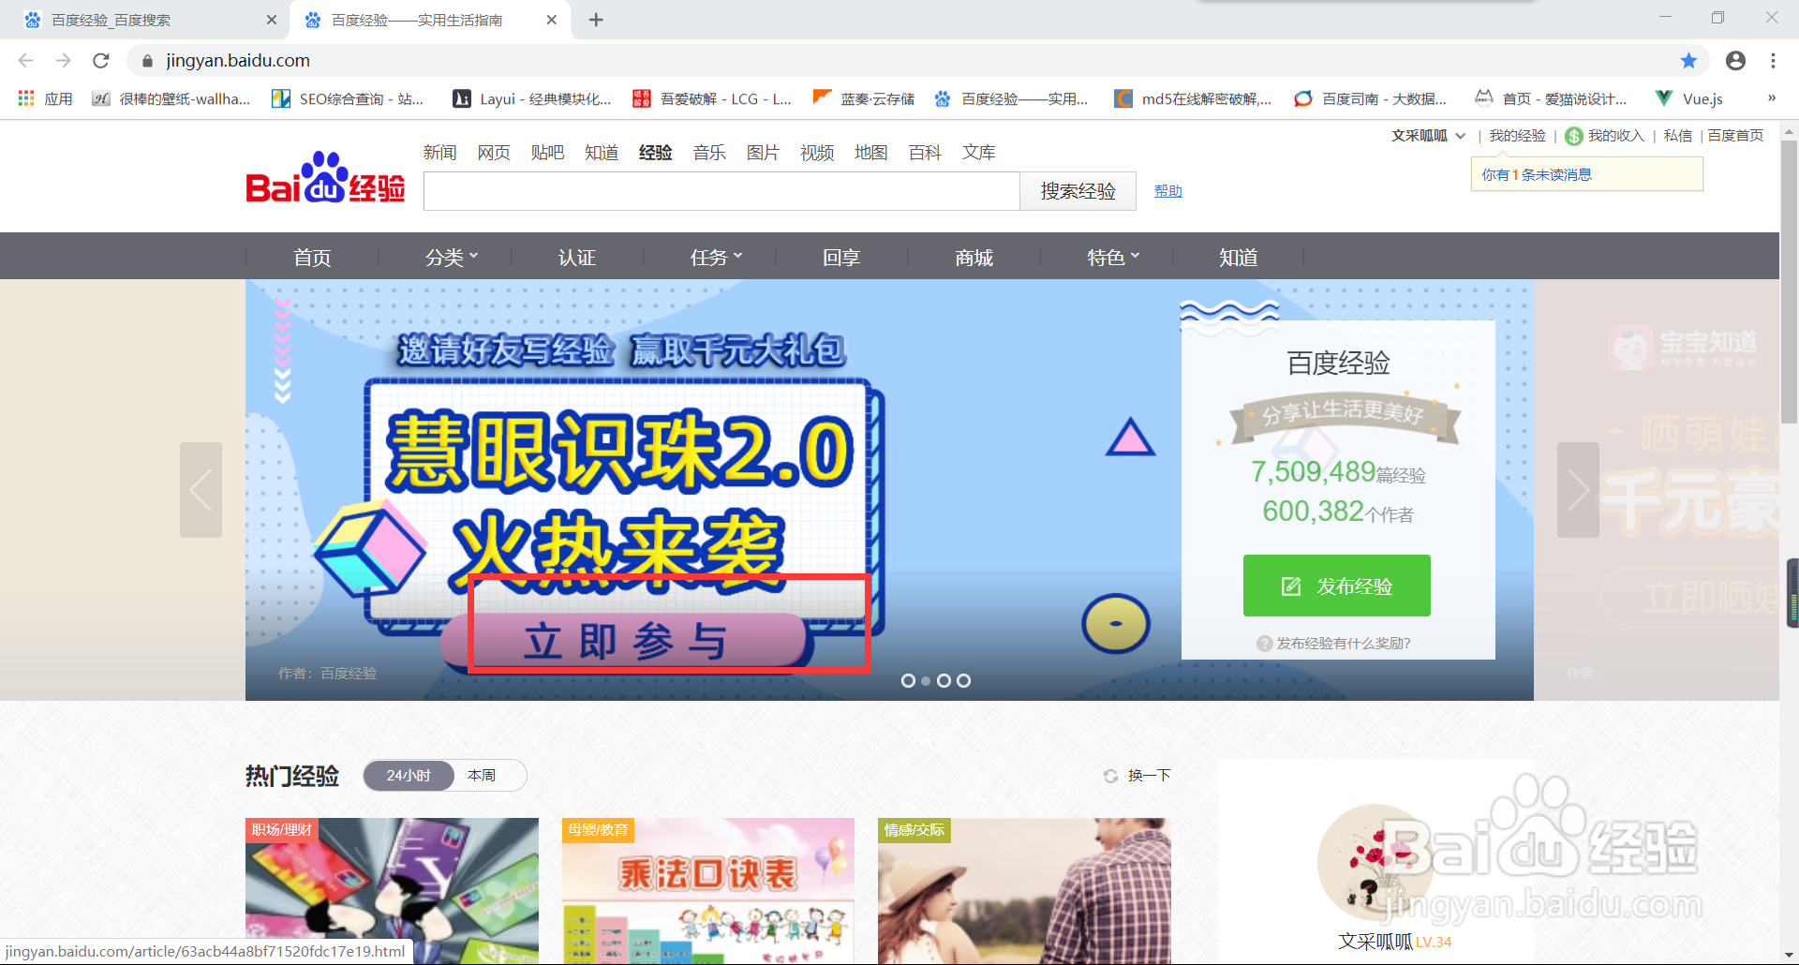Open the Chrome three-dot menu
Screen dimensions: 1799x965
[x=1773, y=60]
